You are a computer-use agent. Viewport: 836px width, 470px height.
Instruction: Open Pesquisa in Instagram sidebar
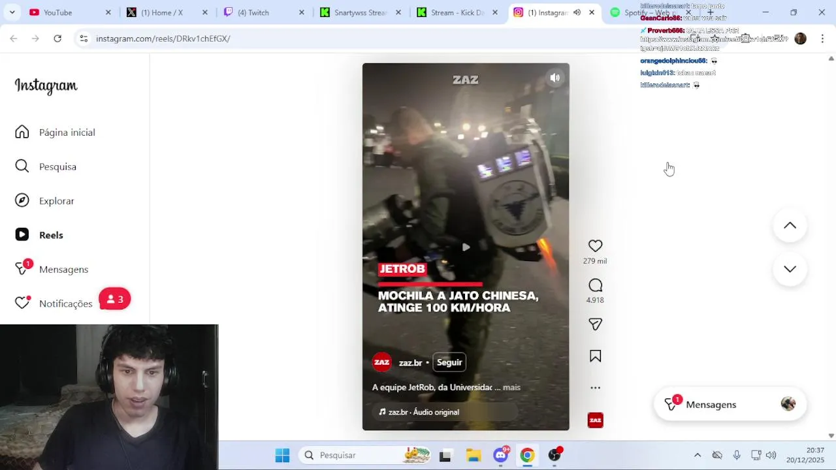click(46, 166)
